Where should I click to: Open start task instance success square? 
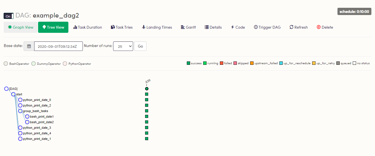[x=147, y=94]
